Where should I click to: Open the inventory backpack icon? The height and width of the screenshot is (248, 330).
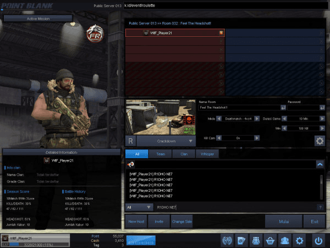[256, 240]
